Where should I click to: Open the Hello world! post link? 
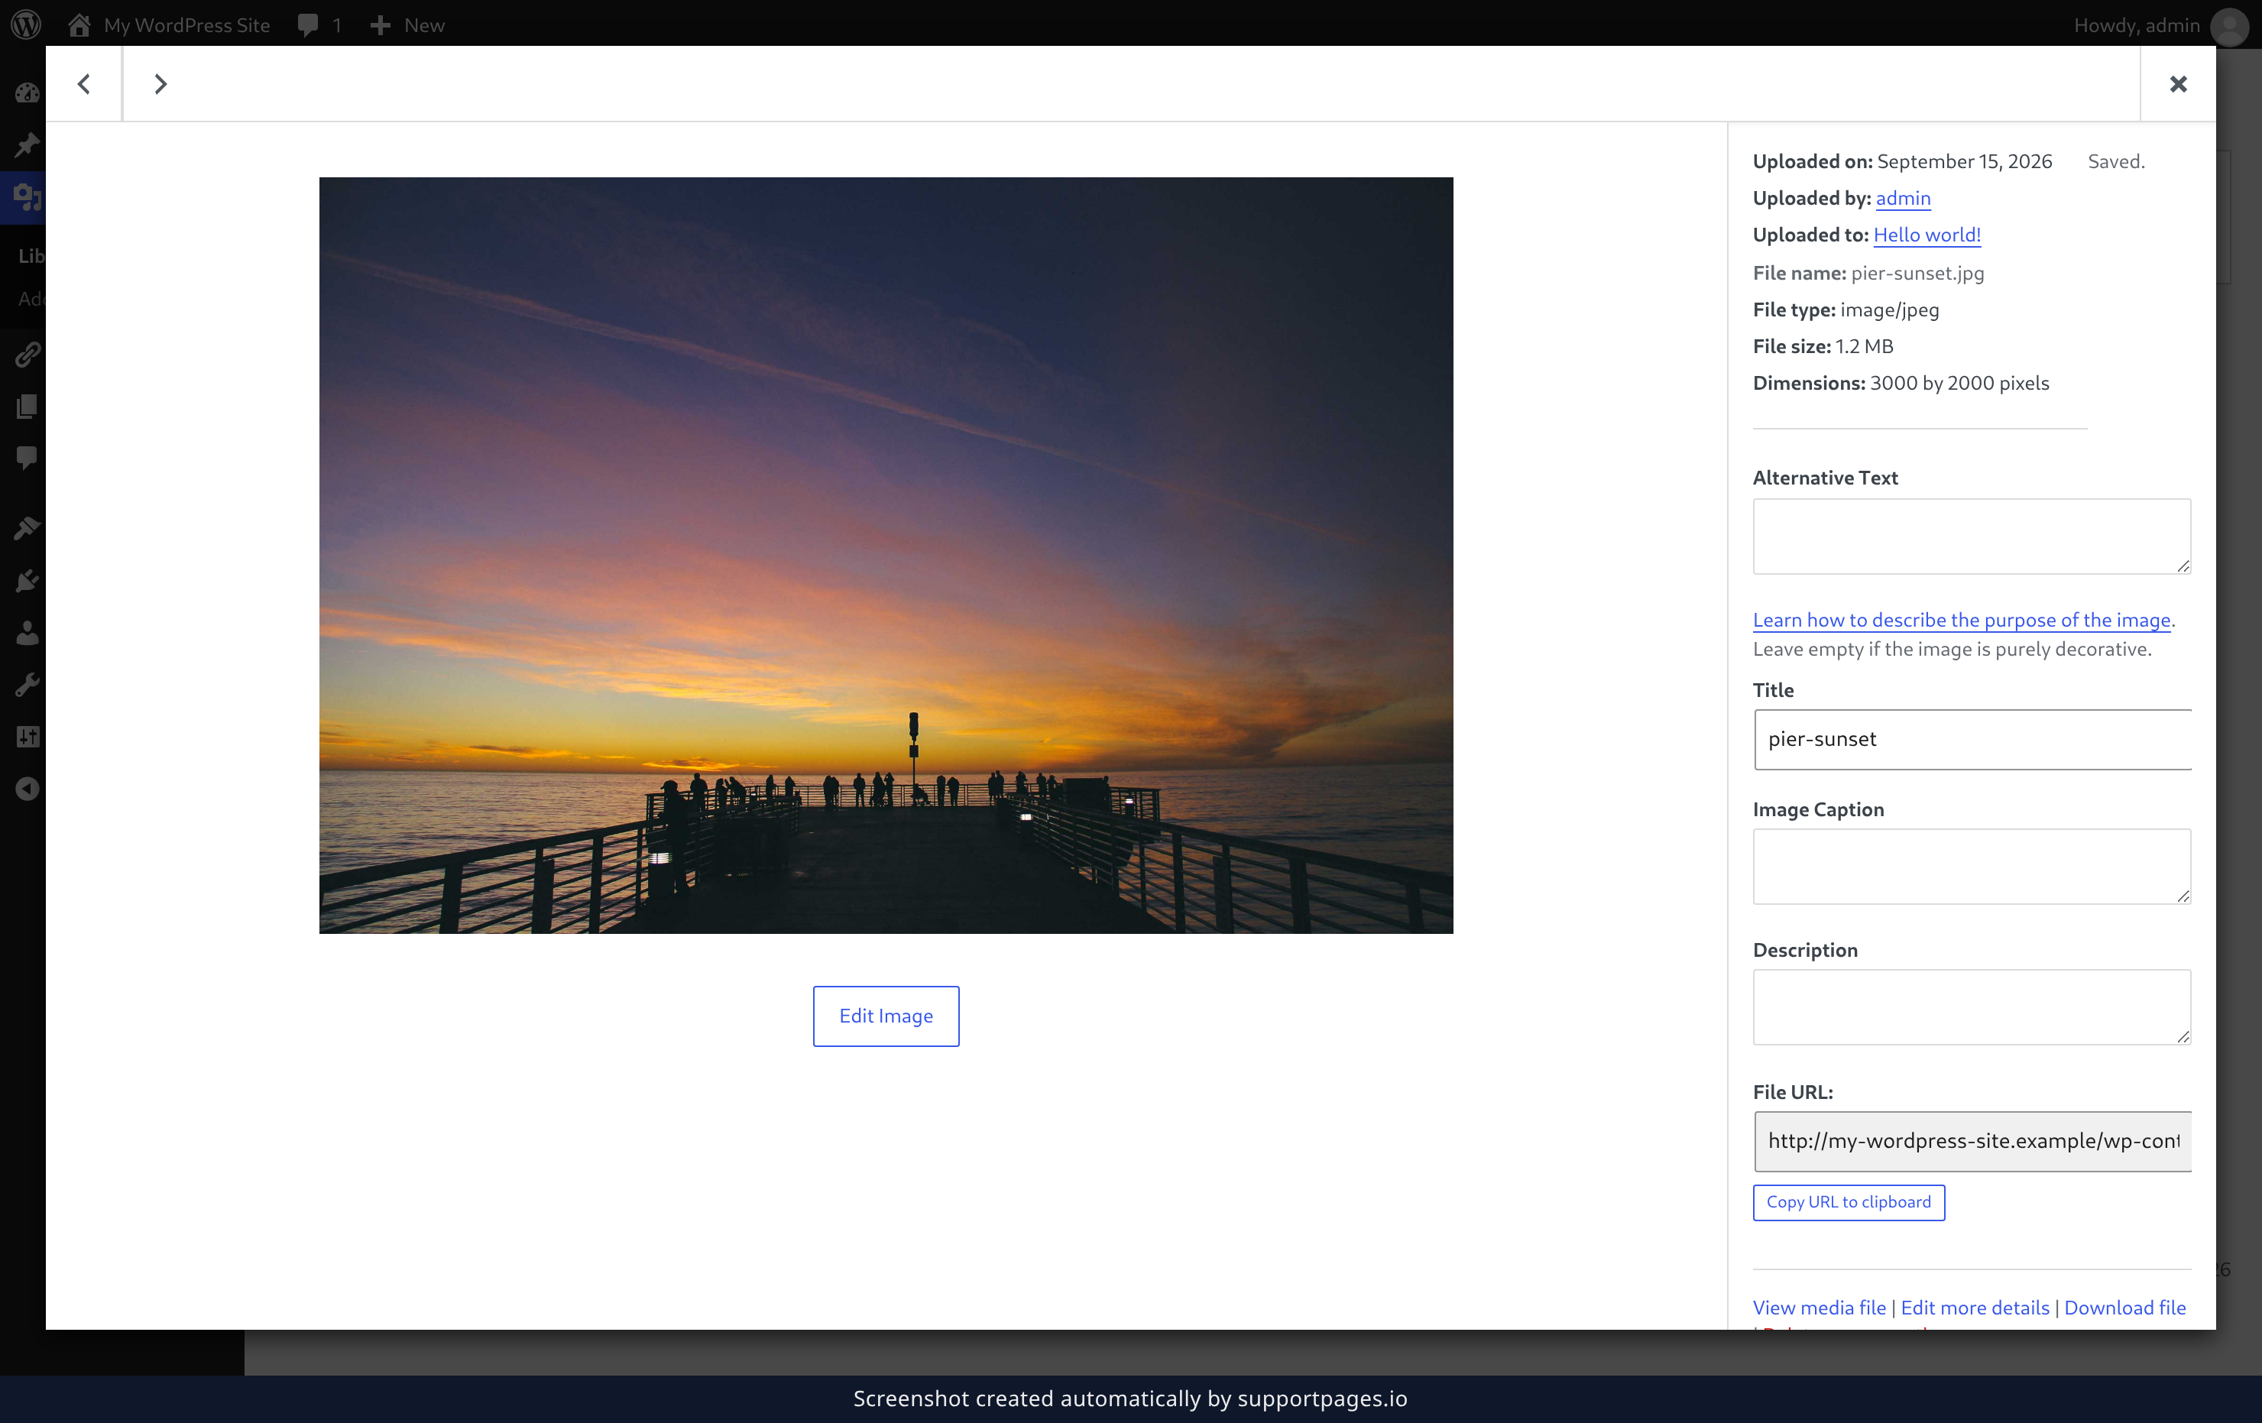point(1927,235)
